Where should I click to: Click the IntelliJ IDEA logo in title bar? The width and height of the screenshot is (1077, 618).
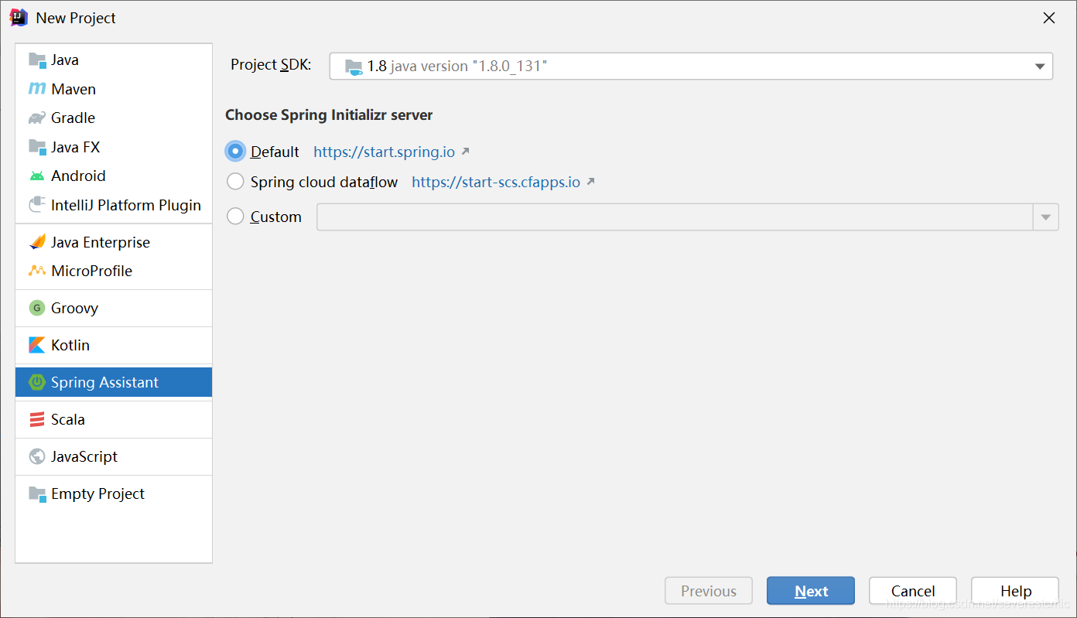pyautogui.click(x=19, y=17)
